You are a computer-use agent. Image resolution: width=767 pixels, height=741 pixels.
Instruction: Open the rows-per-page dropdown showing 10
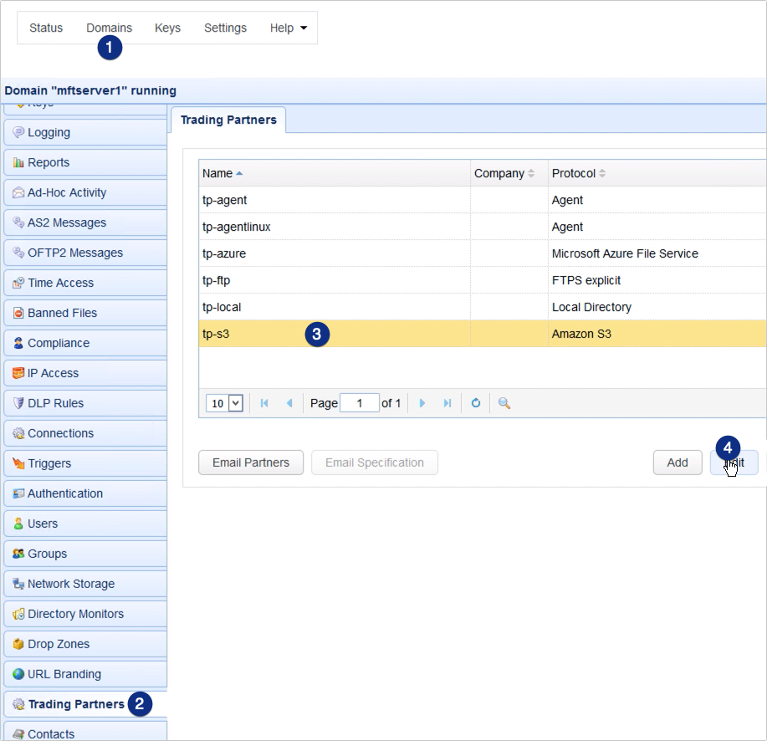[225, 403]
